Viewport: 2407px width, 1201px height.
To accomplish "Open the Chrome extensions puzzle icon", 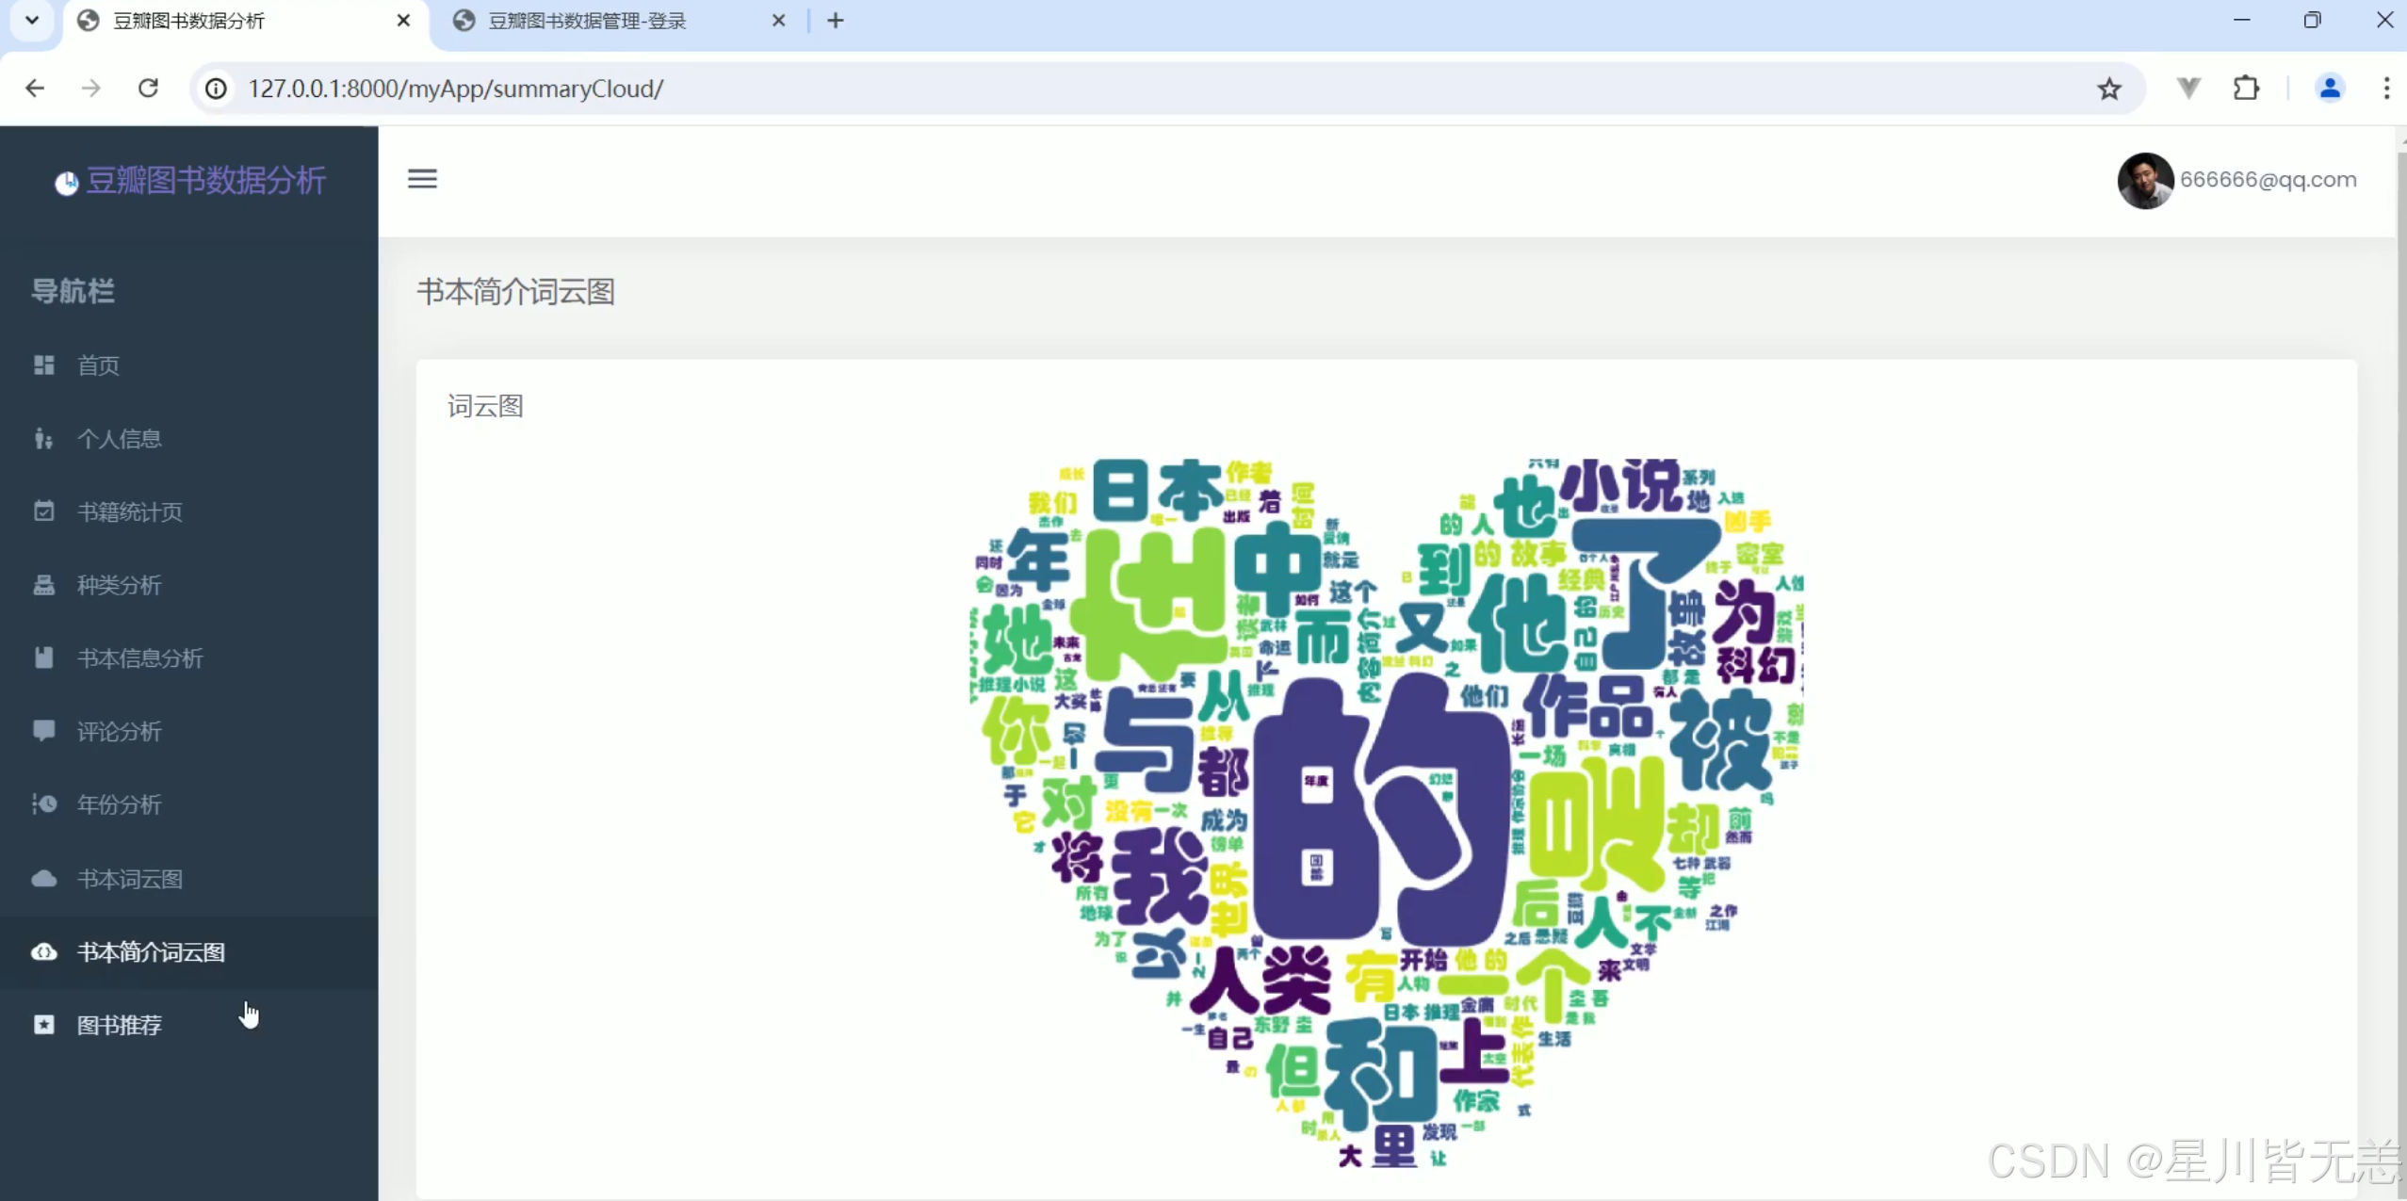I will (2246, 89).
